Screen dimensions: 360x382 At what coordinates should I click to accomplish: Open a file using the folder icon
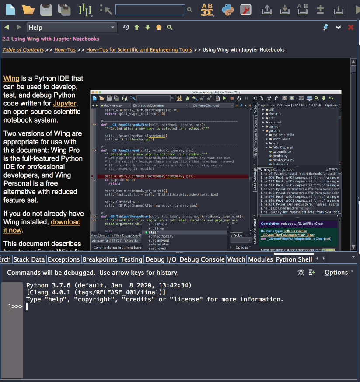[28, 10]
